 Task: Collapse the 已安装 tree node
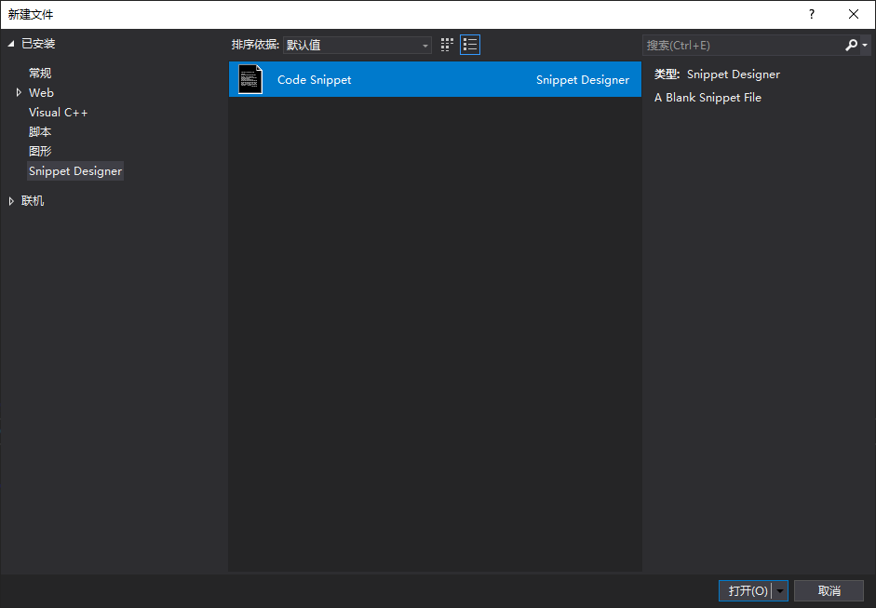[11, 44]
